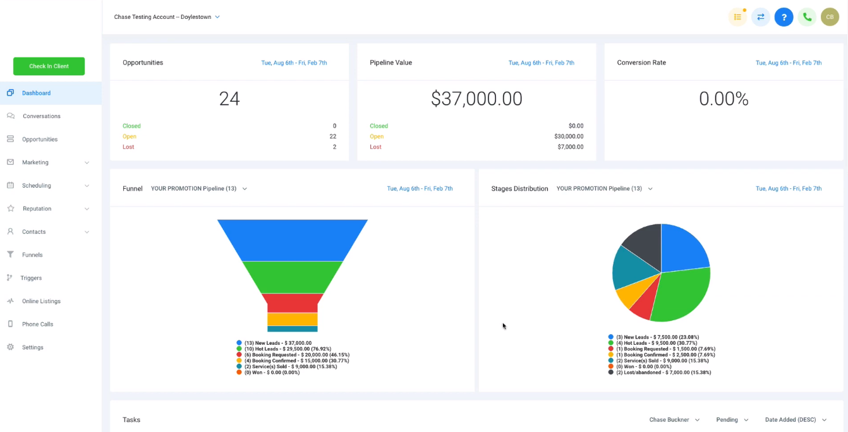Expand the Scheduling submenu chevron
The width and height of the screenshot is (848, 432).
87,186
